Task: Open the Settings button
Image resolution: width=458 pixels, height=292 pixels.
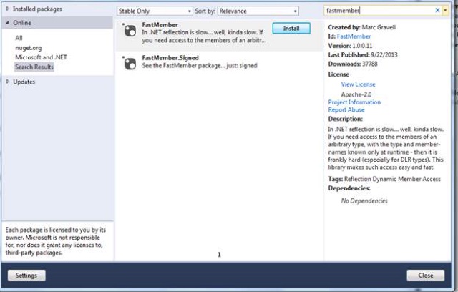Action: point(26,276)
